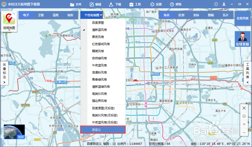Screen dimensions: 252x147
Task: Click the 区划 button
Action: coord(181,15)
